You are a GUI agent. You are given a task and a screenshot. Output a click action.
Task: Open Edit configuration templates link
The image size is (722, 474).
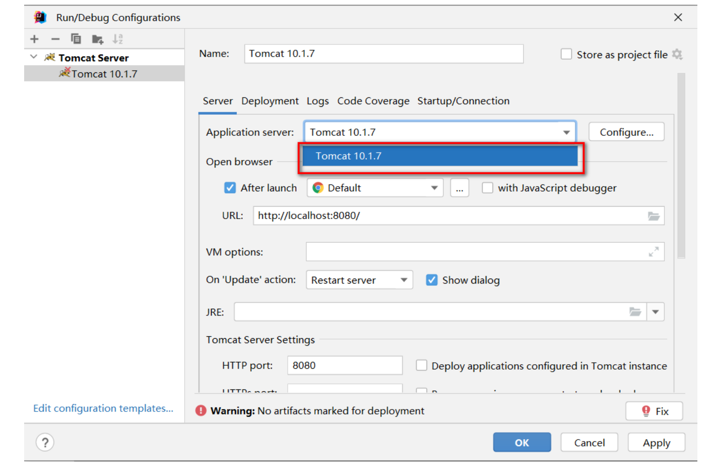[x=103, y=409]
